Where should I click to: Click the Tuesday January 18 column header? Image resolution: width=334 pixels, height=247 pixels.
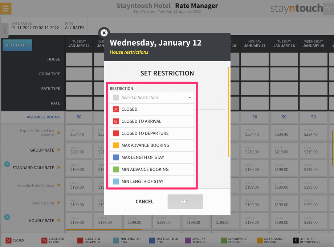(284, 44)
